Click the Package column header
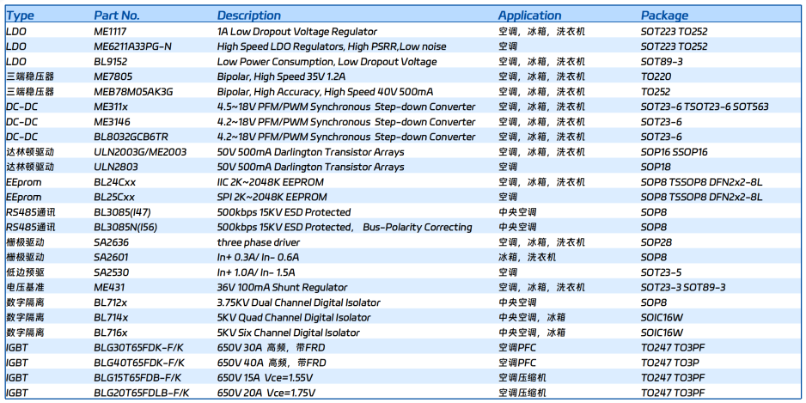The height and width of the screenshot is (403, 806). point(664,15)
